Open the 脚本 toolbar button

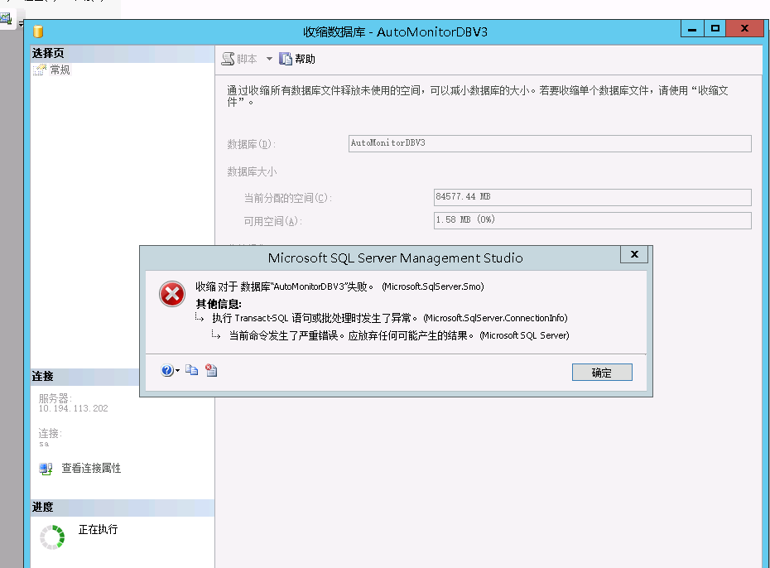click(x=239, y=59)
